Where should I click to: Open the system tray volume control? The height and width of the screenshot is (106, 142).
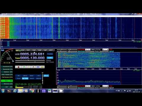point(130,91)
